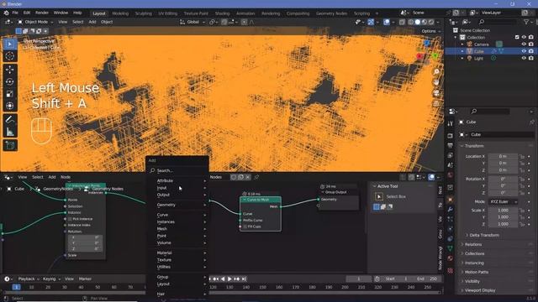Click the outliner search magnifier
The image size is (538, 302).
[x=482, y=22]
